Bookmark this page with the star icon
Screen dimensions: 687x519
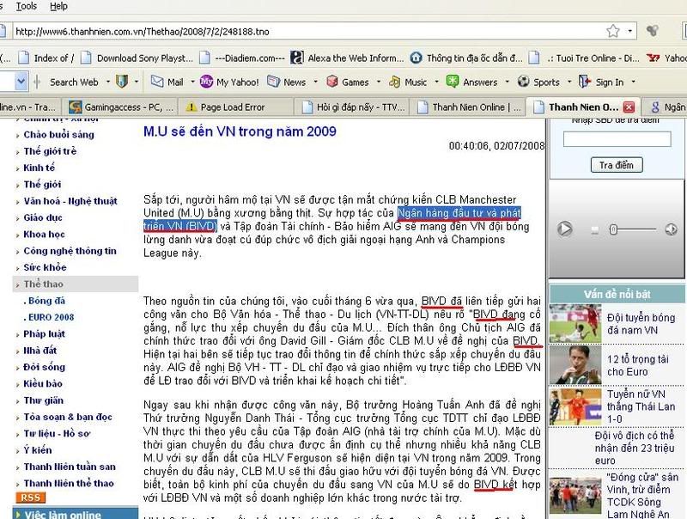pos(613,31)
